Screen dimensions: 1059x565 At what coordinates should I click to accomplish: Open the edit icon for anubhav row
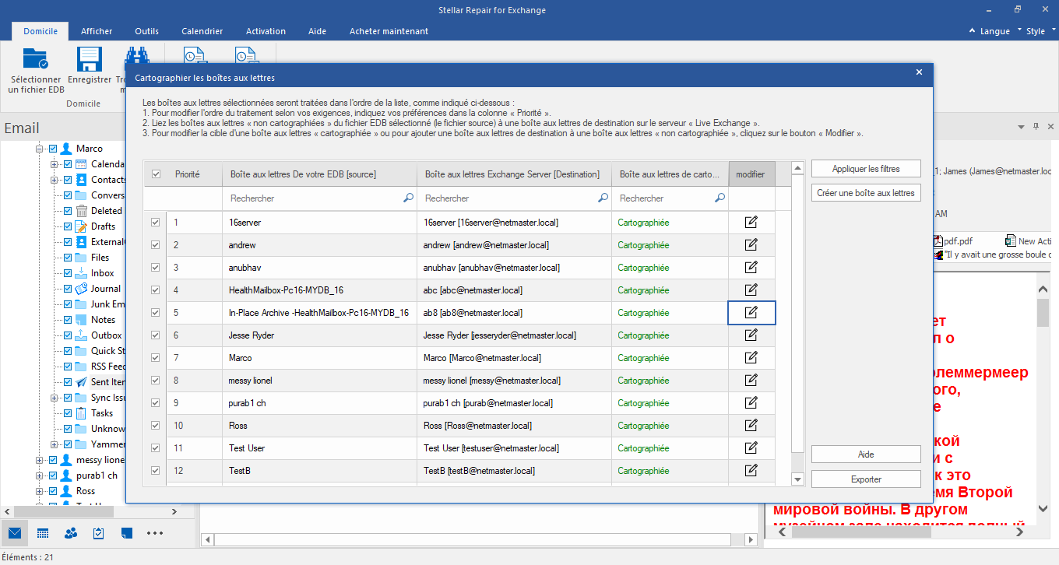pyautogui.click(x=751, y=268)
